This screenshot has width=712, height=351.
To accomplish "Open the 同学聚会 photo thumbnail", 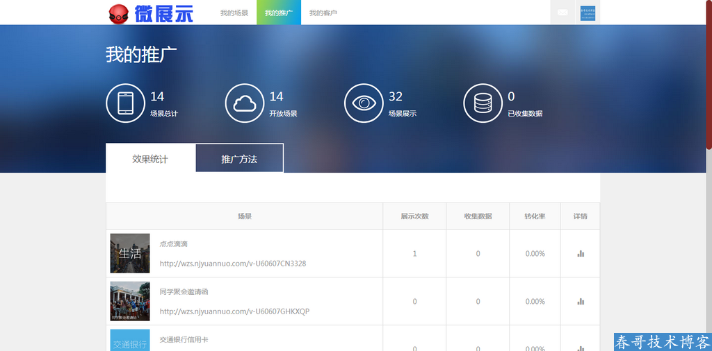I will pyautogui.click(x=130, y=301).
